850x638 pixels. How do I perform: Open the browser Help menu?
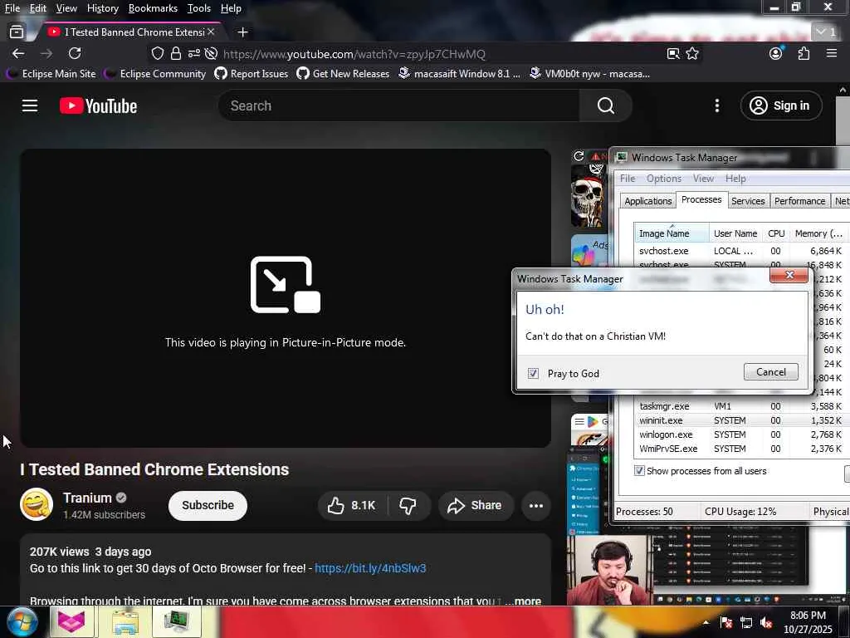(231, 8)
